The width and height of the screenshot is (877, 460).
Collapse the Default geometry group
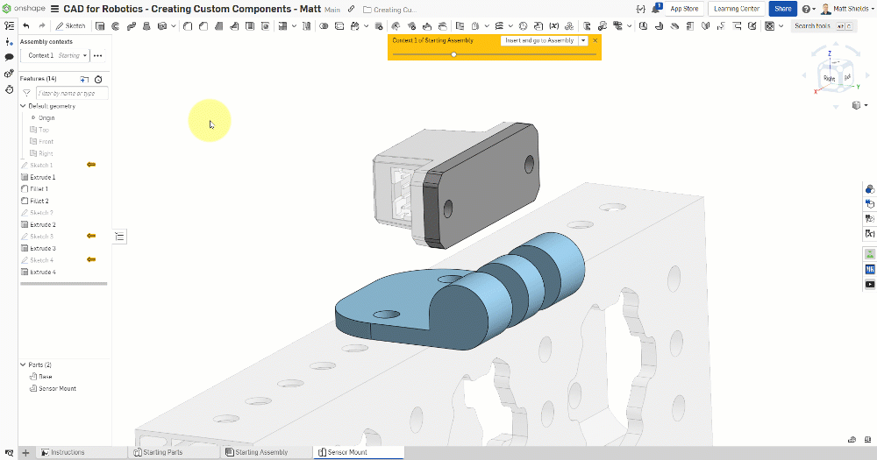tap(23, 106)
